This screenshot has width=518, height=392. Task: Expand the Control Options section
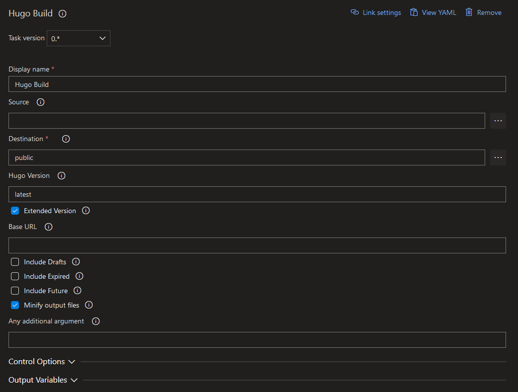click(x=42, y=362)
